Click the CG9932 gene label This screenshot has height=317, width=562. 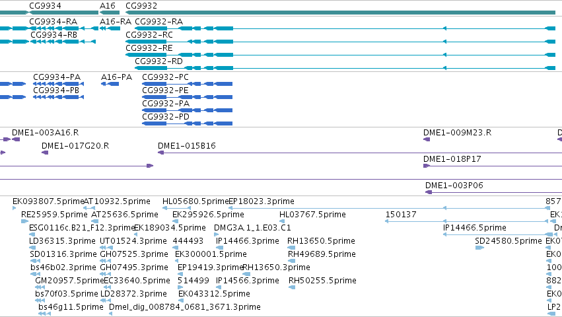(141, 6)
